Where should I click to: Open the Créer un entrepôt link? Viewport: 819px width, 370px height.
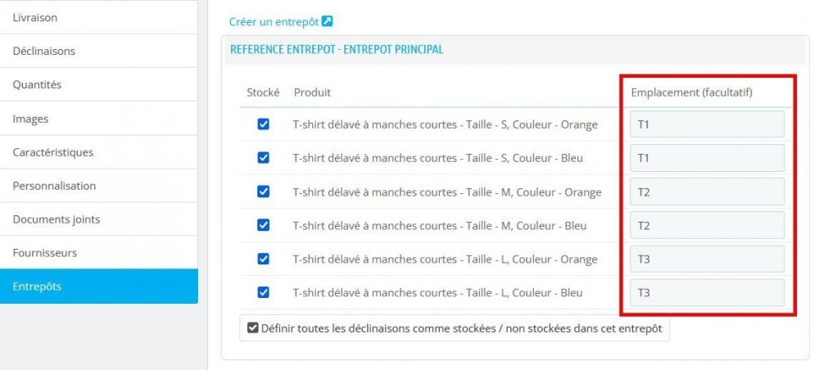[274, 22]
